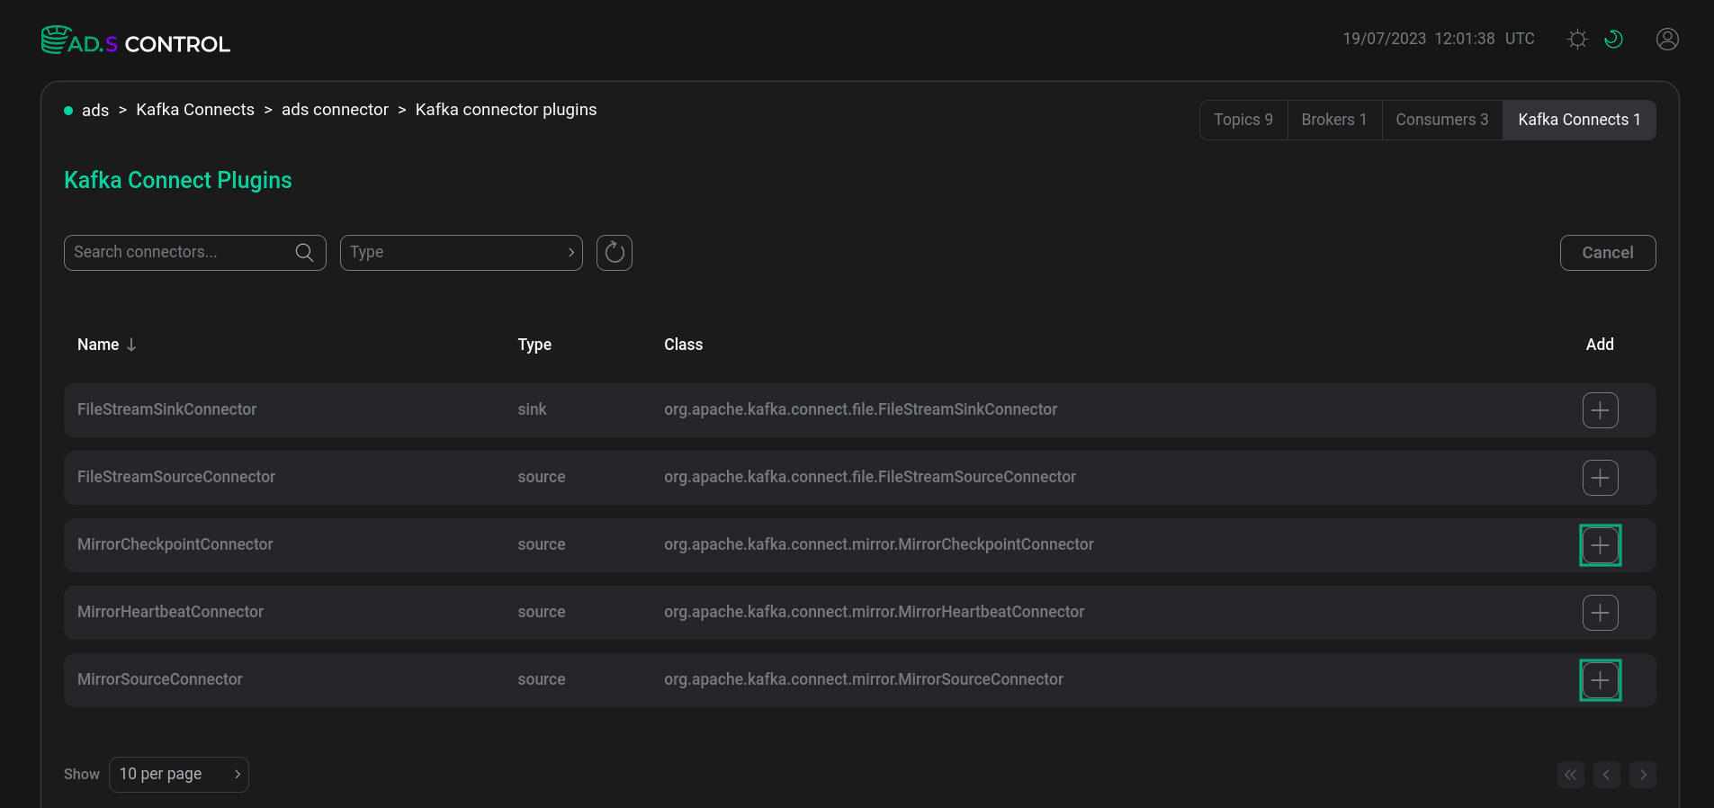The height and width of the screenshot is (808, 1714).
Task: Select the FileStreamSinkConnector name cell
Action: (x=167, y=409)
